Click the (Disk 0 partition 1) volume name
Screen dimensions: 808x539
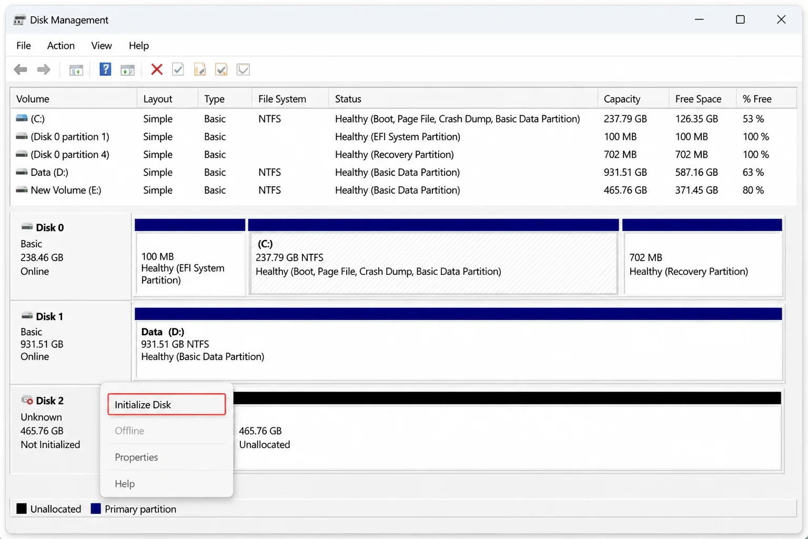(70, 137)
